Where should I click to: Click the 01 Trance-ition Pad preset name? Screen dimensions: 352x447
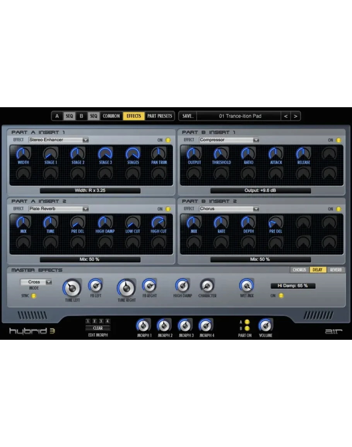tap(240, 116)
